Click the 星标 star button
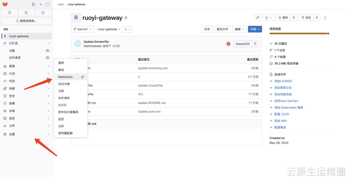 point(283,17)
